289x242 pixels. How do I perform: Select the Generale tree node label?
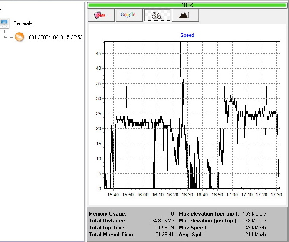tap(23, 23)
